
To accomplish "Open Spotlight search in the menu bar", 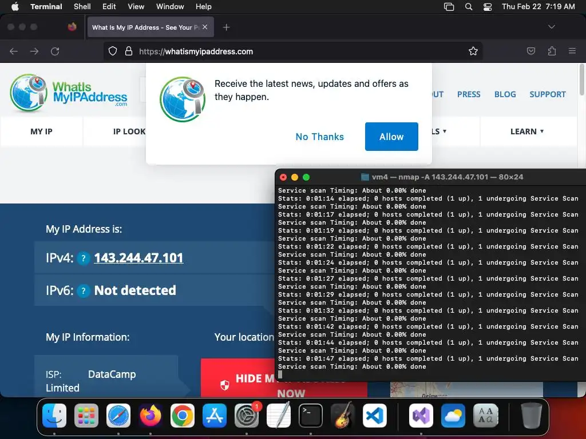I will [469, 6].
